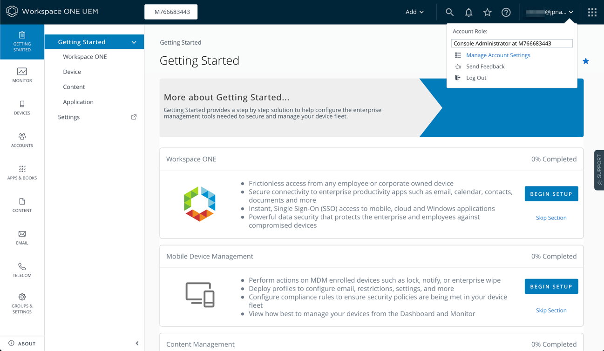Click the Workspace ONE UEM logo icon
The width and height of the screenshot is (604, 351).
pos(12,11)
